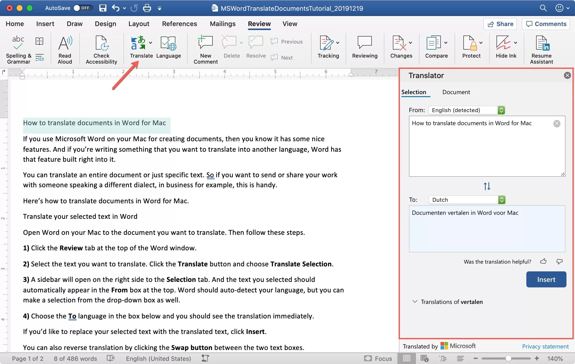Toggle the AutoSave switch
Screen dimensions: 575x364
point(83,8)
